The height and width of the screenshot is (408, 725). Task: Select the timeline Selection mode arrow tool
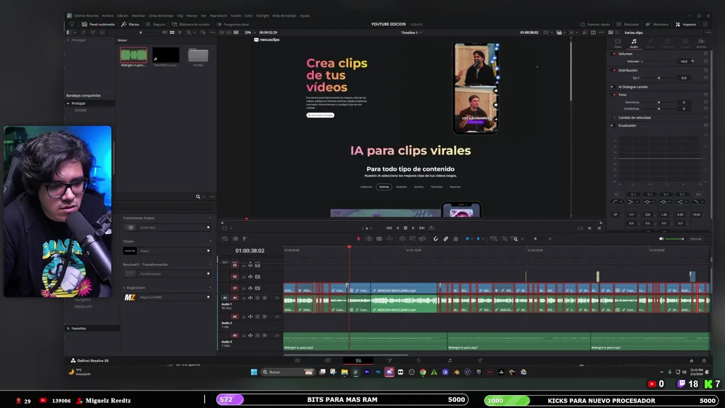click(x=358, y=239)
